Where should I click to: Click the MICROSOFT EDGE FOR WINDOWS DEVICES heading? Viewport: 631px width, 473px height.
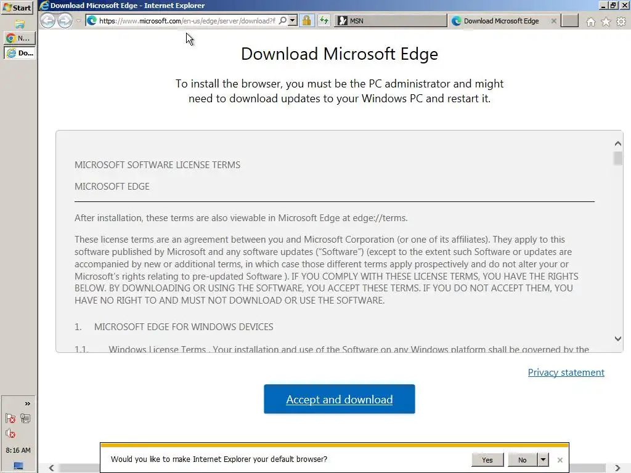pyautogui.click(x=184, y=326)
